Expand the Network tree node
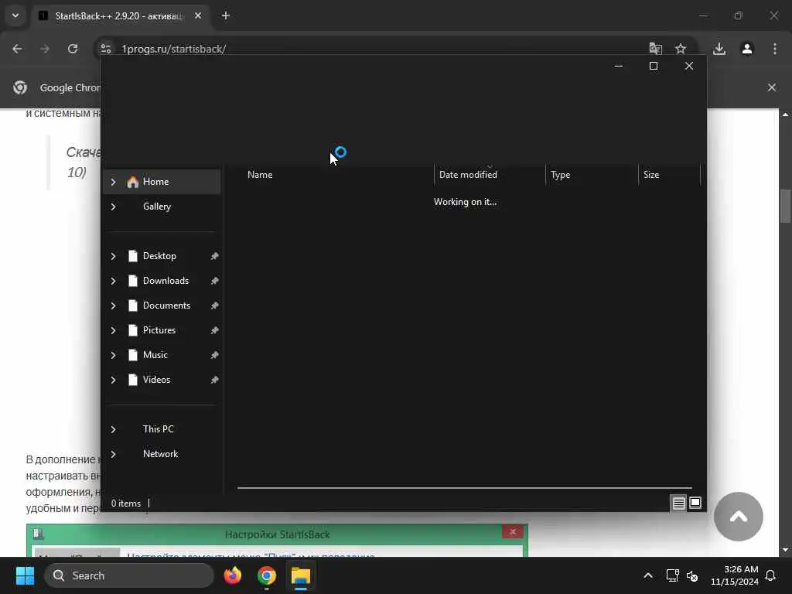This screenshot has width=792, height=594. click(x=114, y=454)
